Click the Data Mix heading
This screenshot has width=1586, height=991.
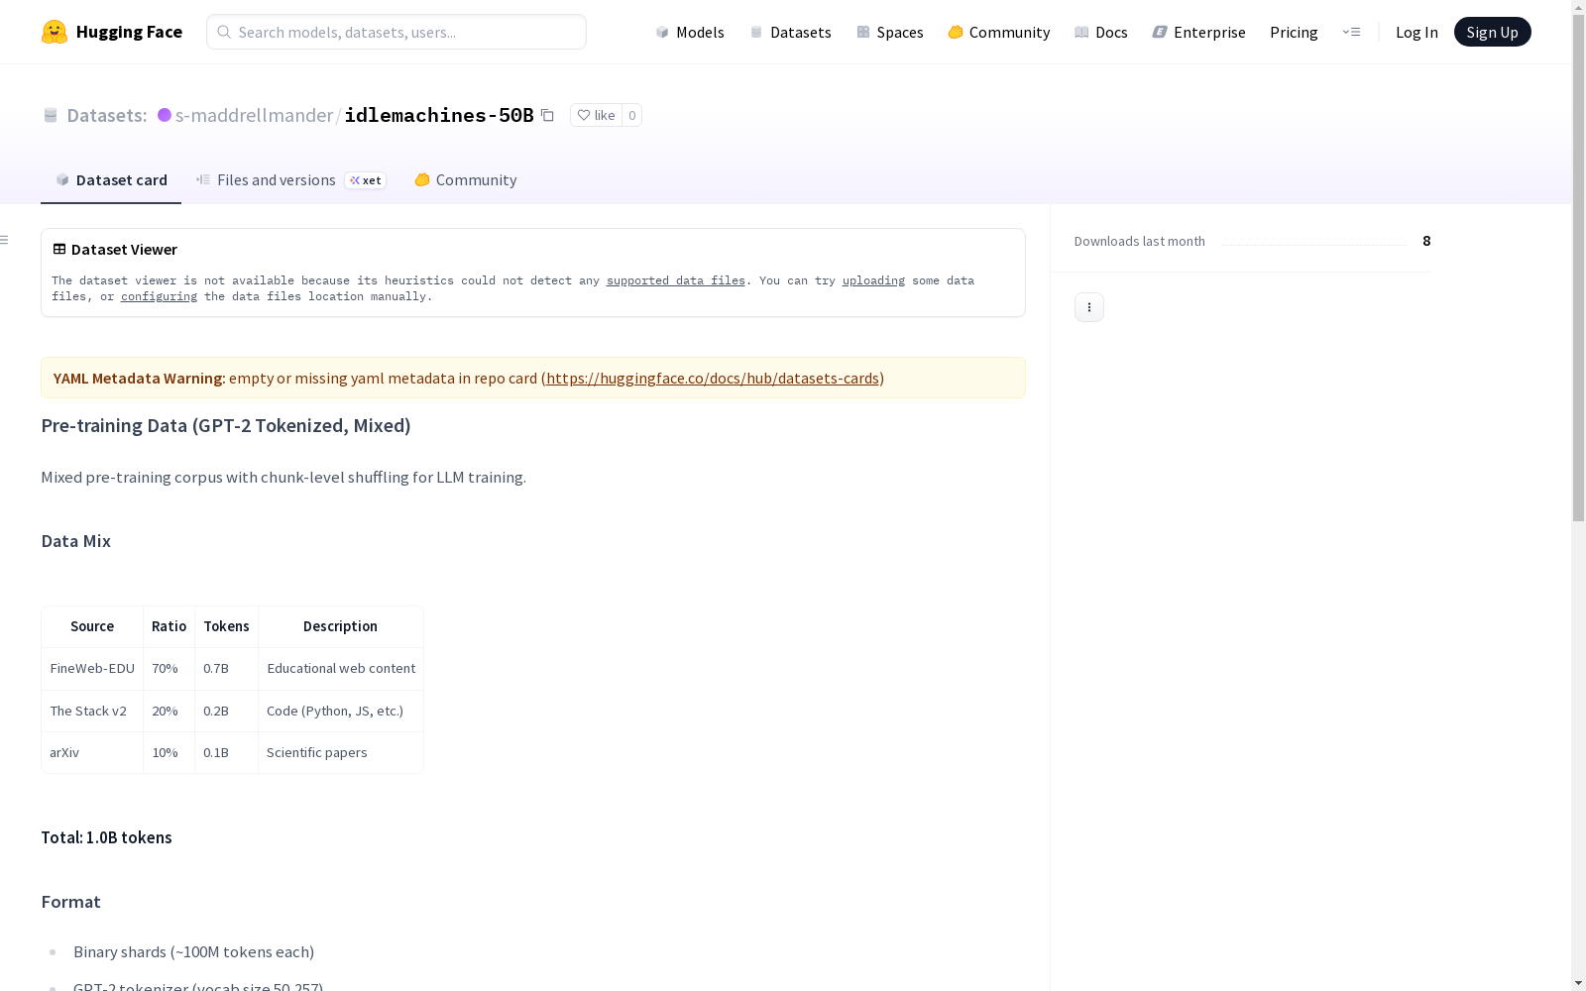76,541
